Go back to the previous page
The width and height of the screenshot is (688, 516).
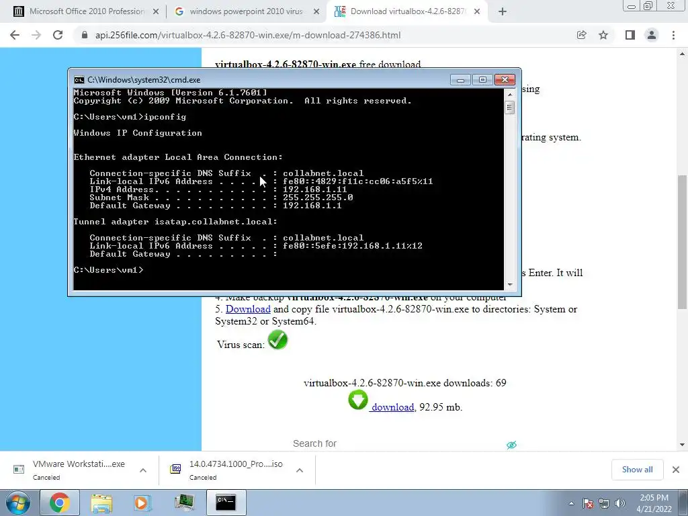point(15,35)
